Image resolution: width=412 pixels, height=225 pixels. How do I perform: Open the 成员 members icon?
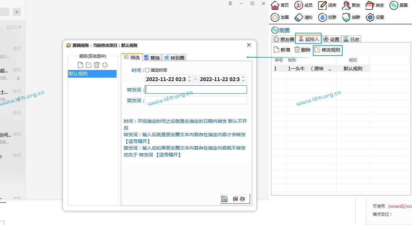tap(299, 5)
